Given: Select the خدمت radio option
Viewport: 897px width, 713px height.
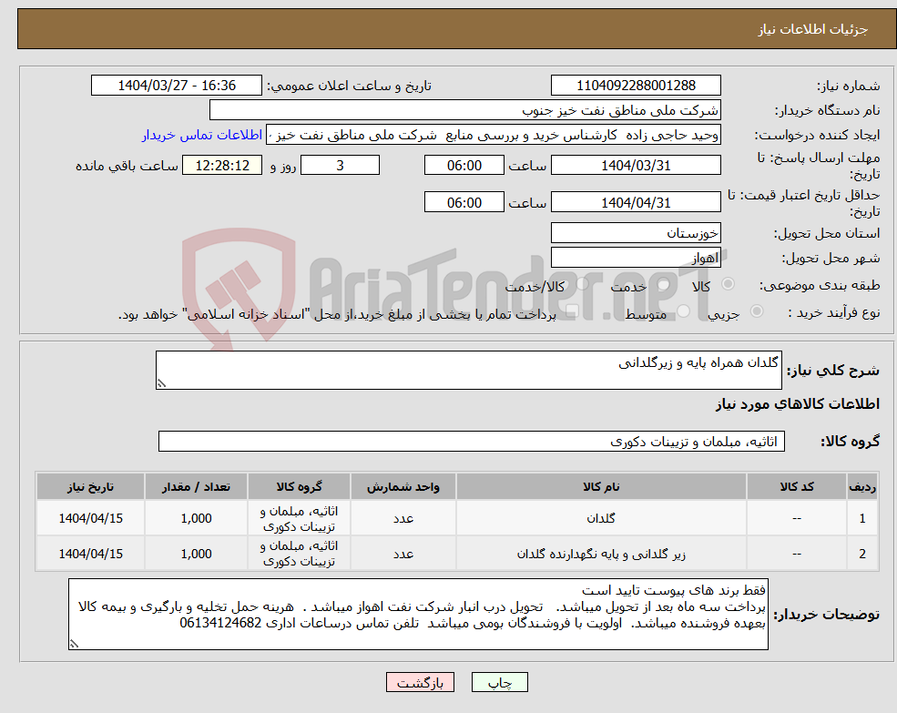Looking at the screenshot, I should [666, 282].
